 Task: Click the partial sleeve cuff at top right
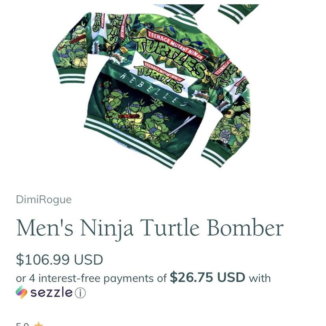tap(238, 13)
